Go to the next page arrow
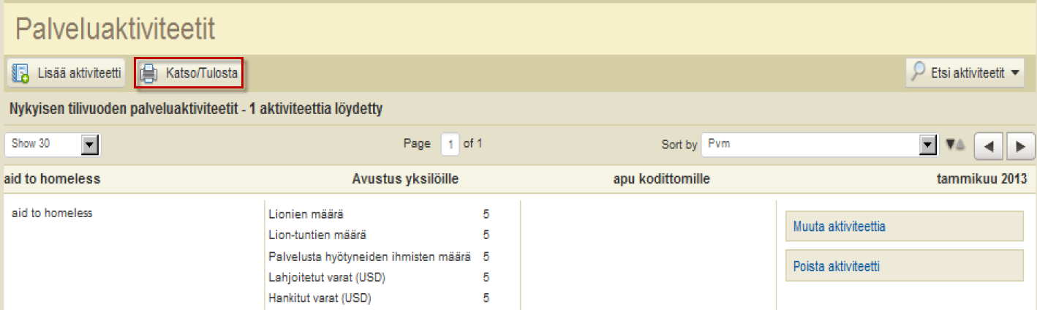 pos(1021,145)
